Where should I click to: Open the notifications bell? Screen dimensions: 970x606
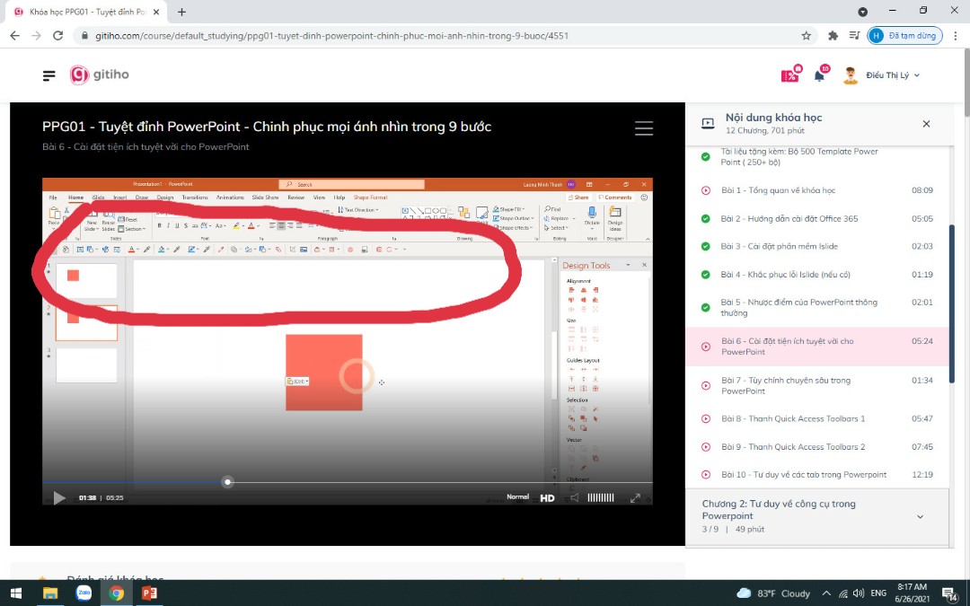pos(820,75)
